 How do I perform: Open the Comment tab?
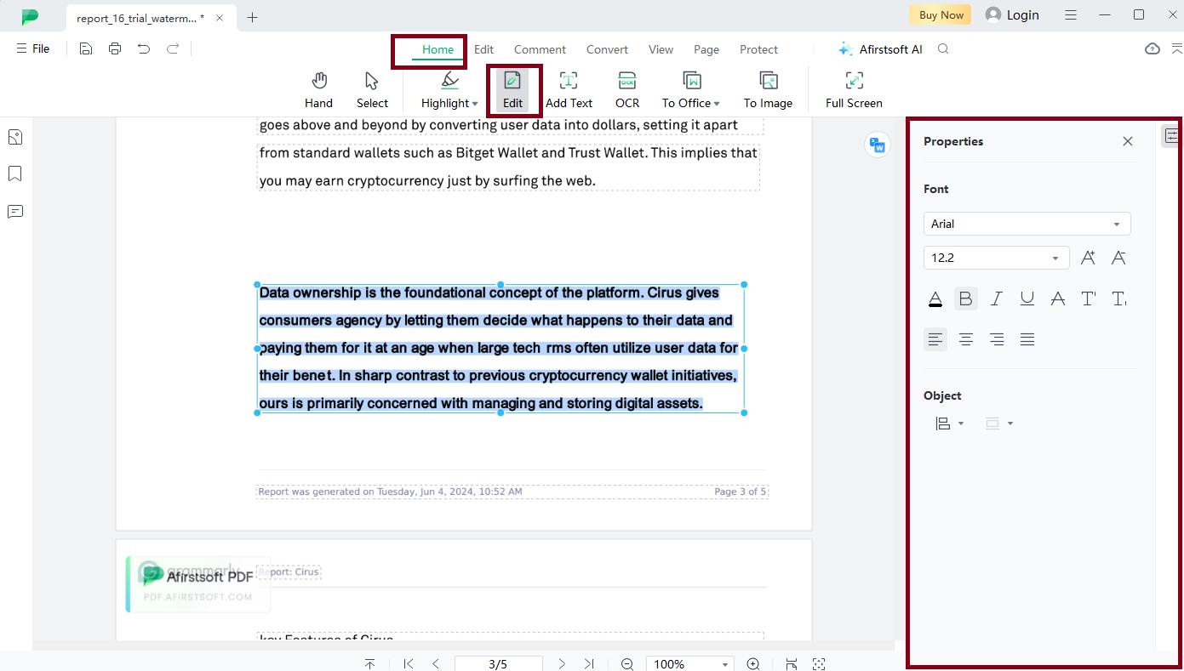click(x=540, y=49)
